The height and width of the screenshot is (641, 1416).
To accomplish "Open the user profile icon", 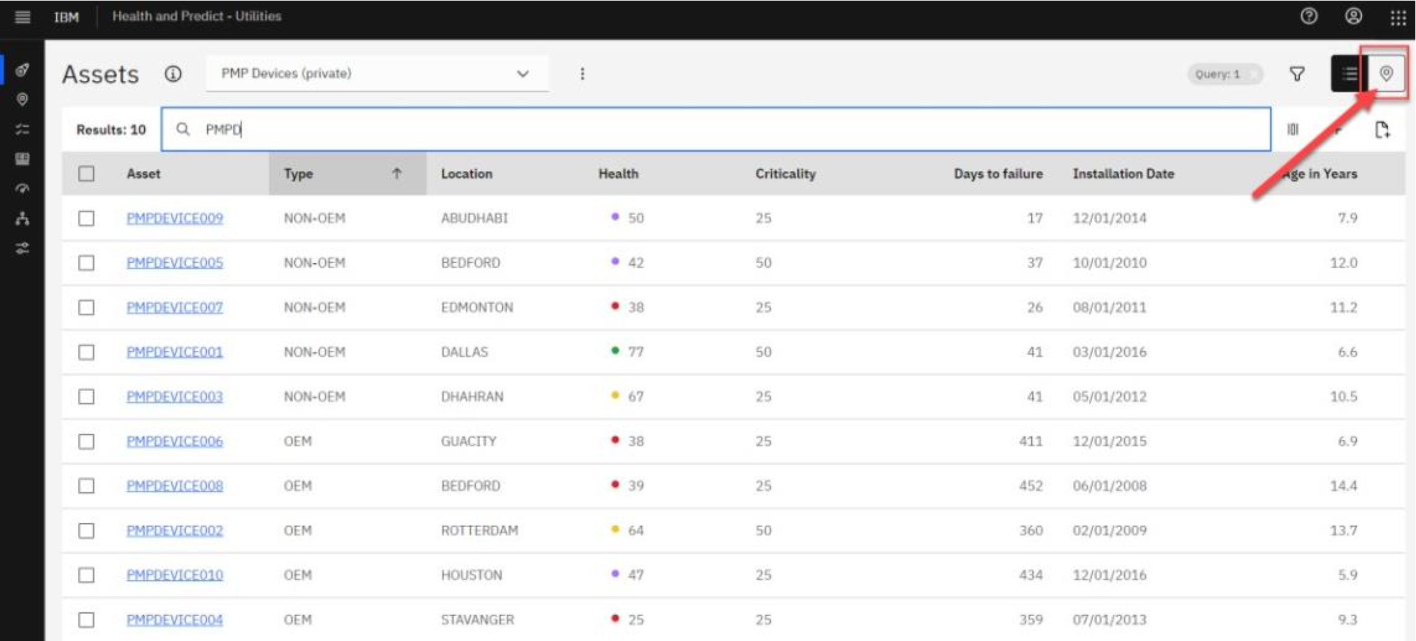I will pos(1354,16).
